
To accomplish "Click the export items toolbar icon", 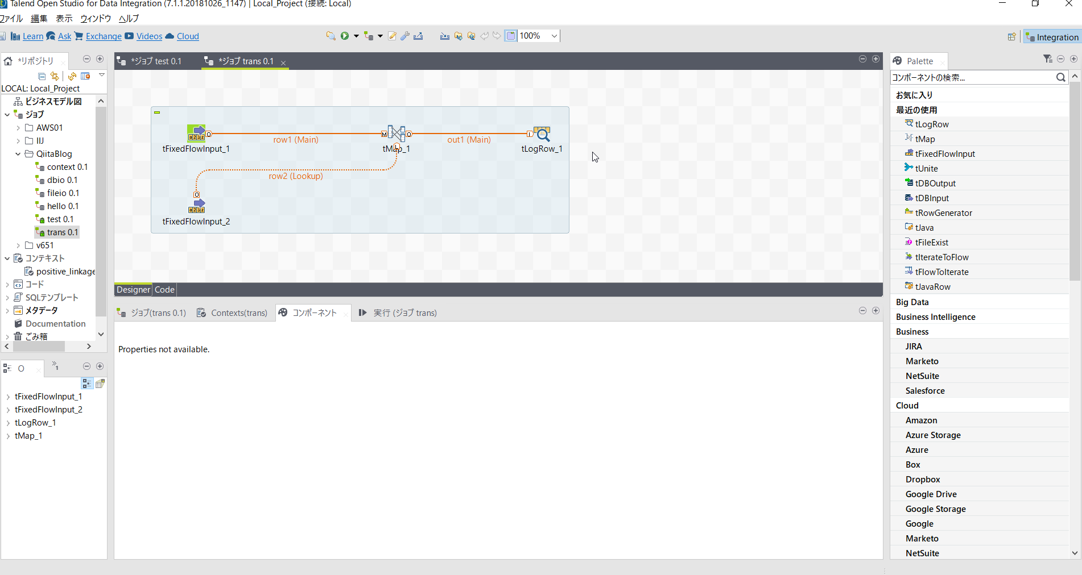I will point(459,35).
